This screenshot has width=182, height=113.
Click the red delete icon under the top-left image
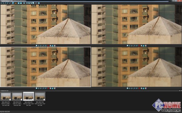49,46
